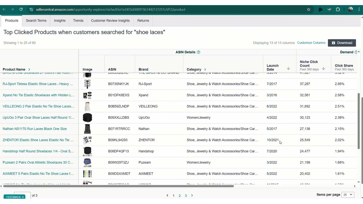Open RJ-Sport Tieless Elastic Shoe Laces product
Viewport: 363px width, 204px height.
pyautogui.click(x=38, y=84)
